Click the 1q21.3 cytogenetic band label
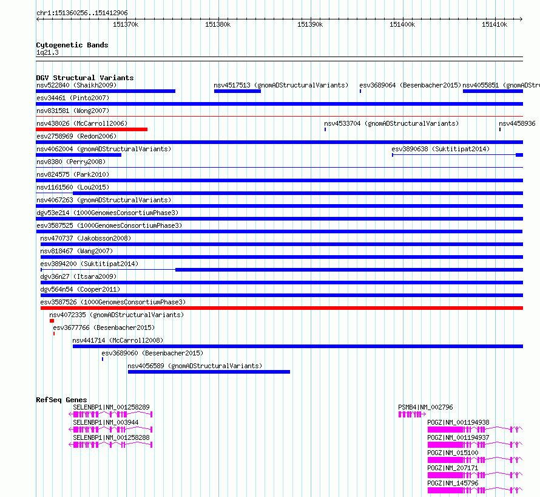 click(x=47, y=53)
